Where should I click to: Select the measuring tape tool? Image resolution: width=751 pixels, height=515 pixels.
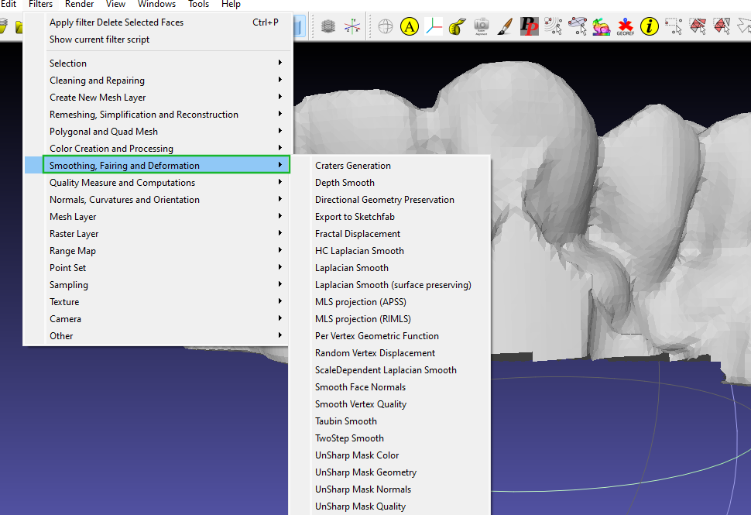(x=457, y=26)
